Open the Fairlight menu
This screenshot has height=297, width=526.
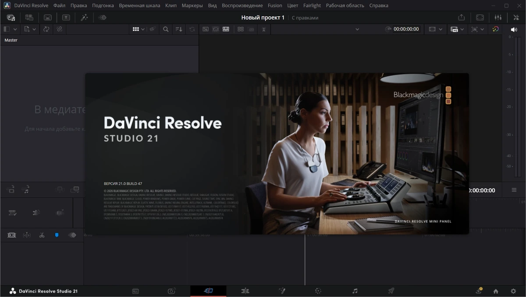312,6
